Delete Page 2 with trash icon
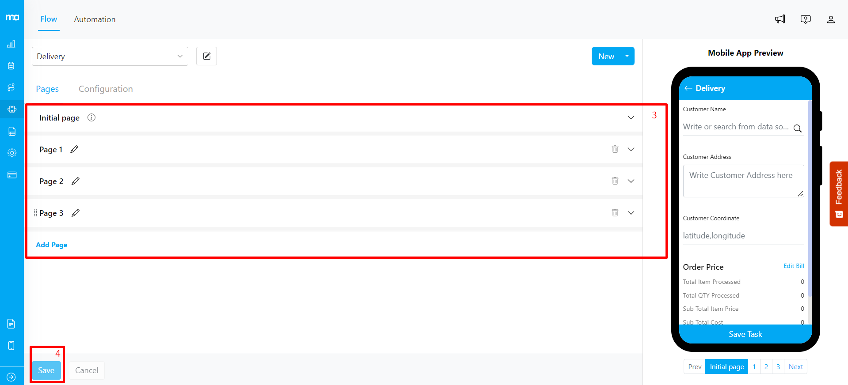Image resolution: width=848 pixels, height=385 pixels. click(x=615, y=181)
